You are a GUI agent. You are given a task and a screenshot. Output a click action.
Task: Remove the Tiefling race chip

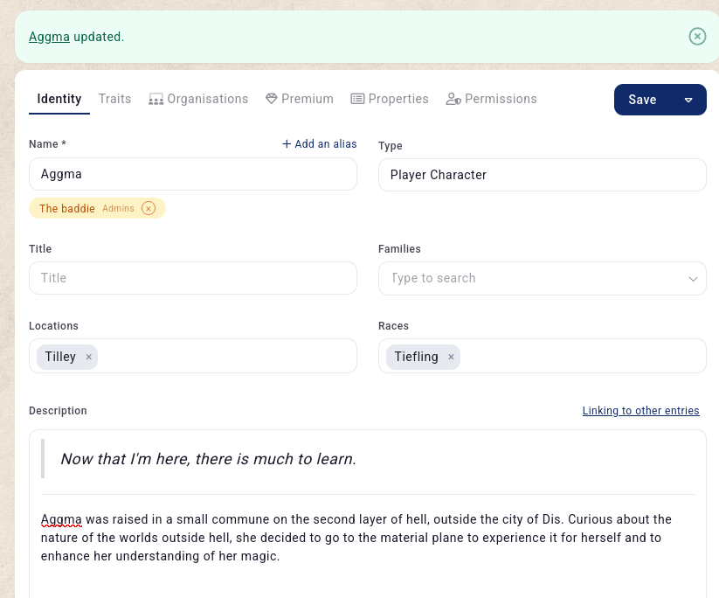(451, 356)
